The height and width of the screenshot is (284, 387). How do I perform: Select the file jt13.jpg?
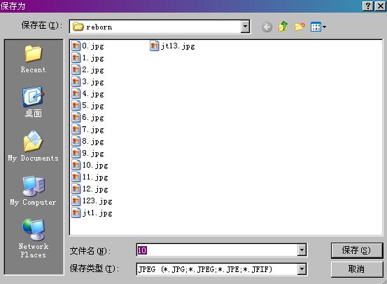[x=173, y=46]
